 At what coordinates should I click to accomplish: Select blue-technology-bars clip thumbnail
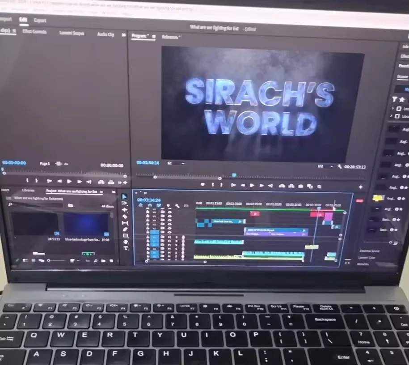[86, 225]
